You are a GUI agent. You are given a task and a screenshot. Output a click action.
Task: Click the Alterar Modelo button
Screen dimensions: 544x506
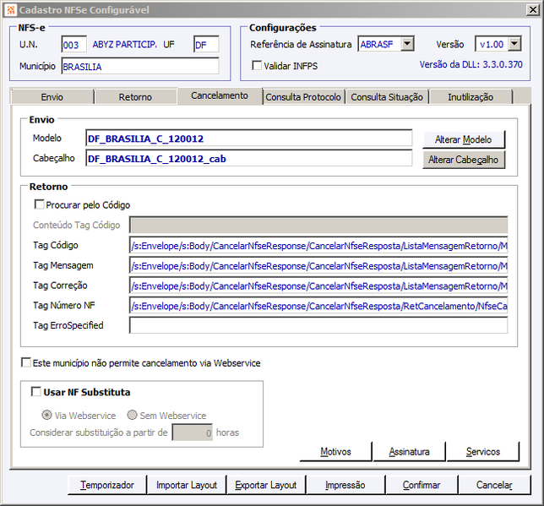[464, 139]
